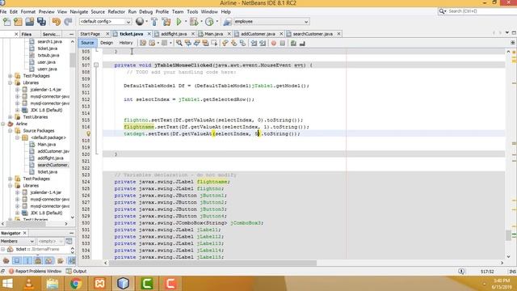Click the editor horizontal scrollbar thumb
Viewport: 517px width, 291px height.
tap(213, 263)
